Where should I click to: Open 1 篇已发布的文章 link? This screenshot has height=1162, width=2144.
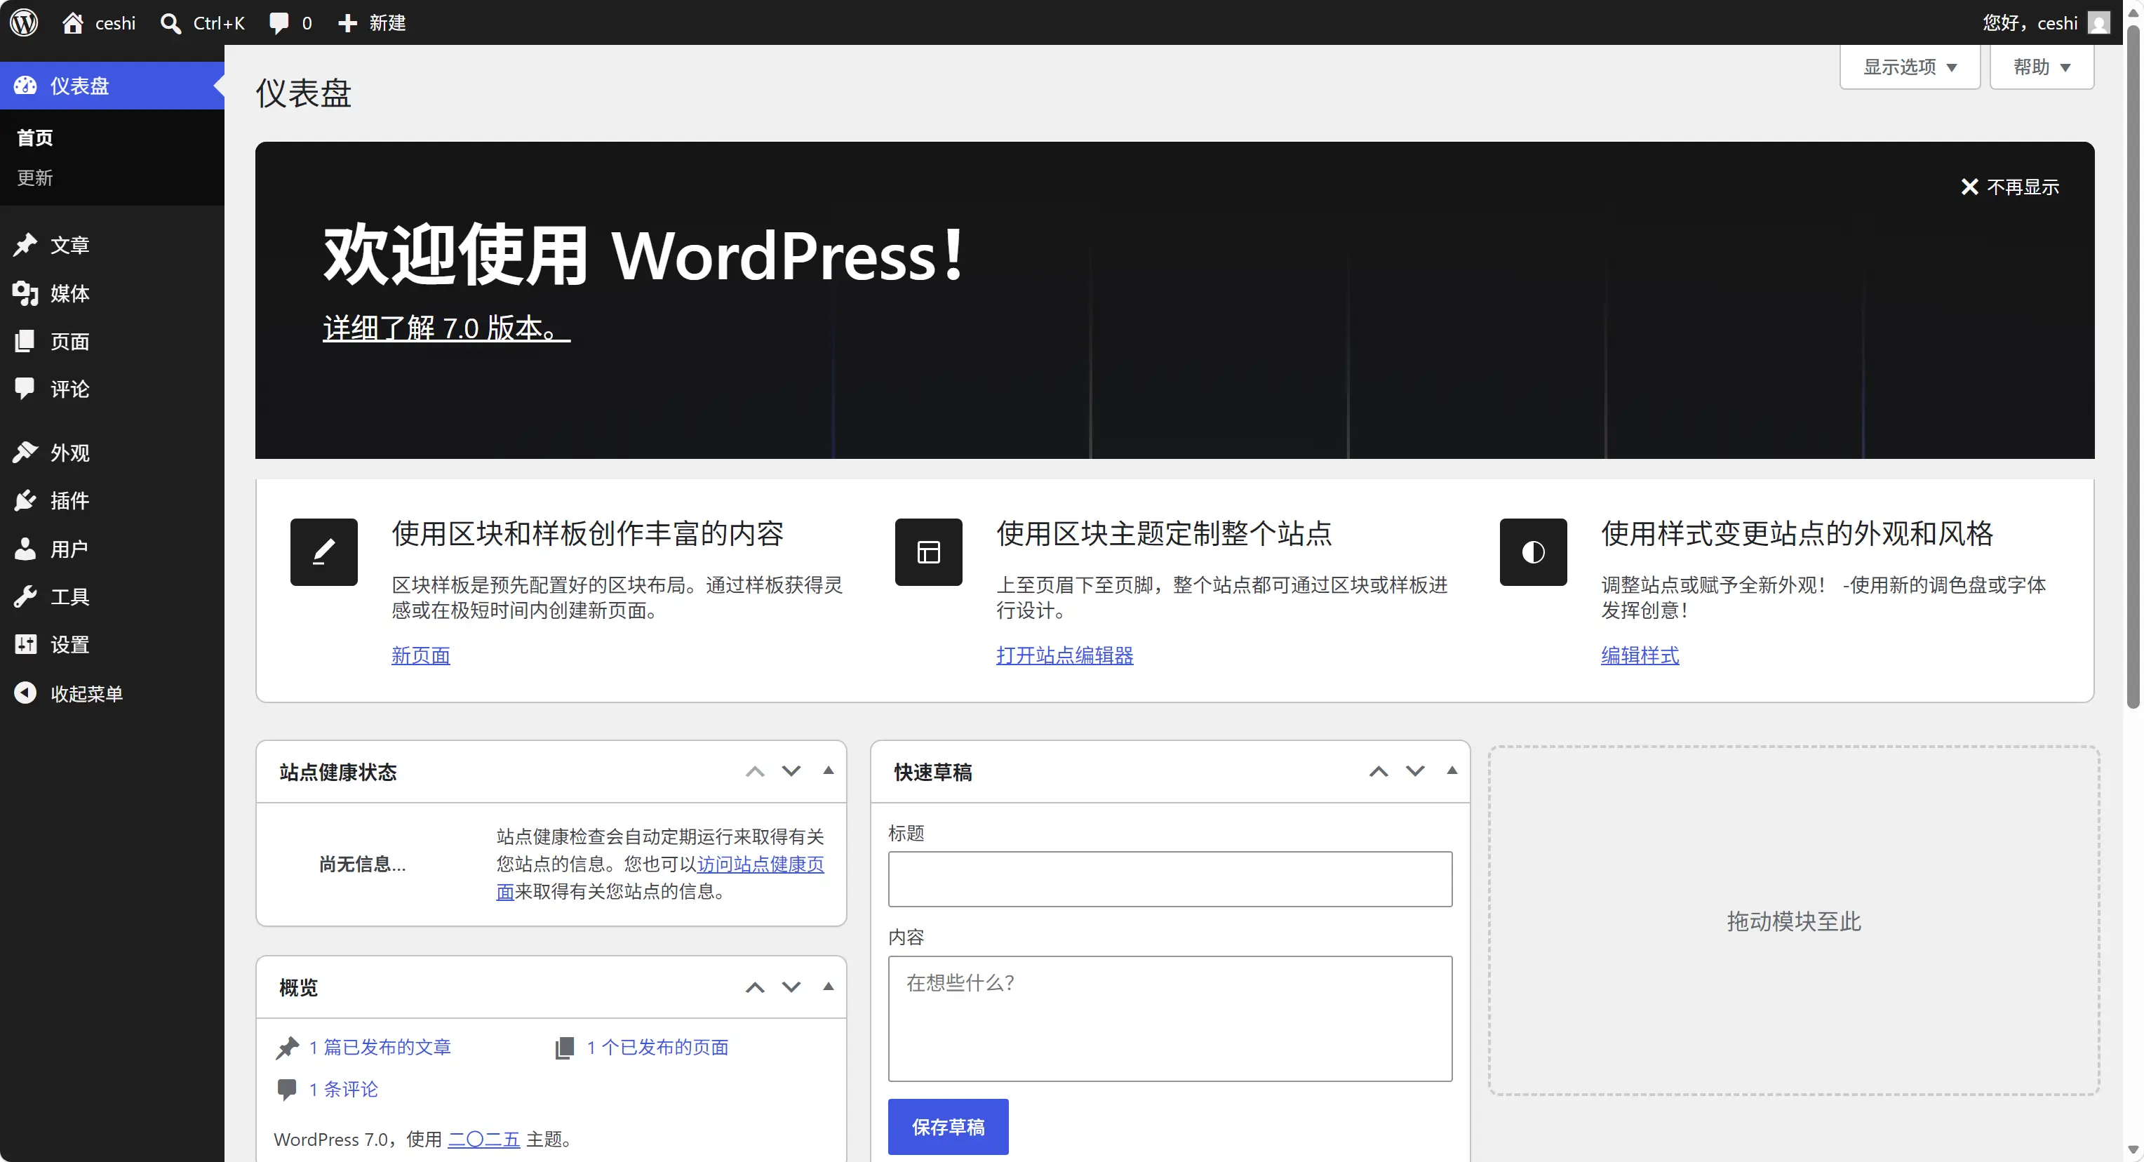point(380,1047)
